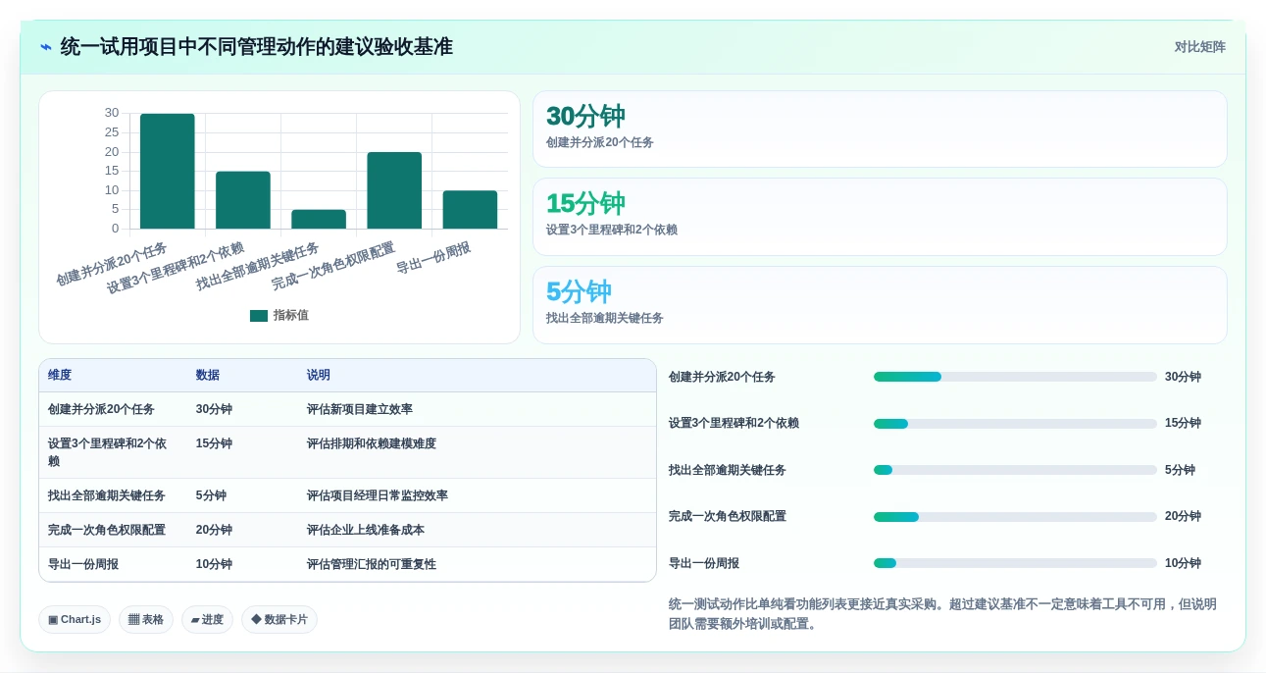Click the 表格 tag
The width and height of the screenshot is (1266, 673).
pyautogui.click(x=146, y=620)
